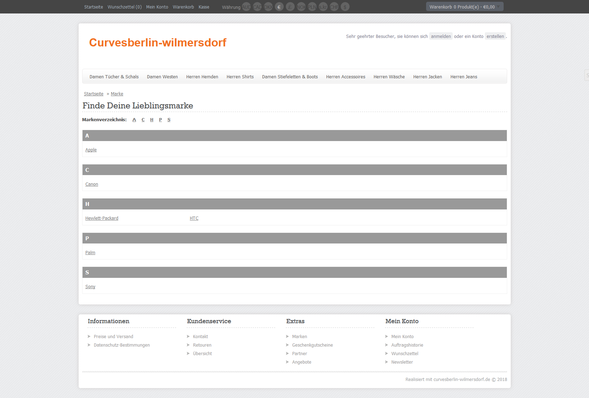Open Marken footer link
This screenshot has height=398, width=589.
[x=300, y=336]
